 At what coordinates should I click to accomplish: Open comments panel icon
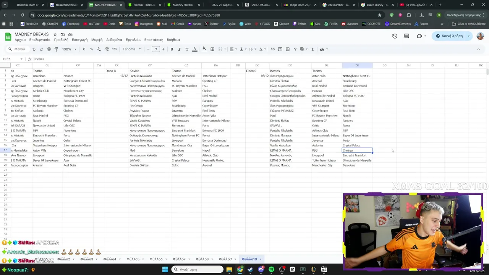point(406,36)
